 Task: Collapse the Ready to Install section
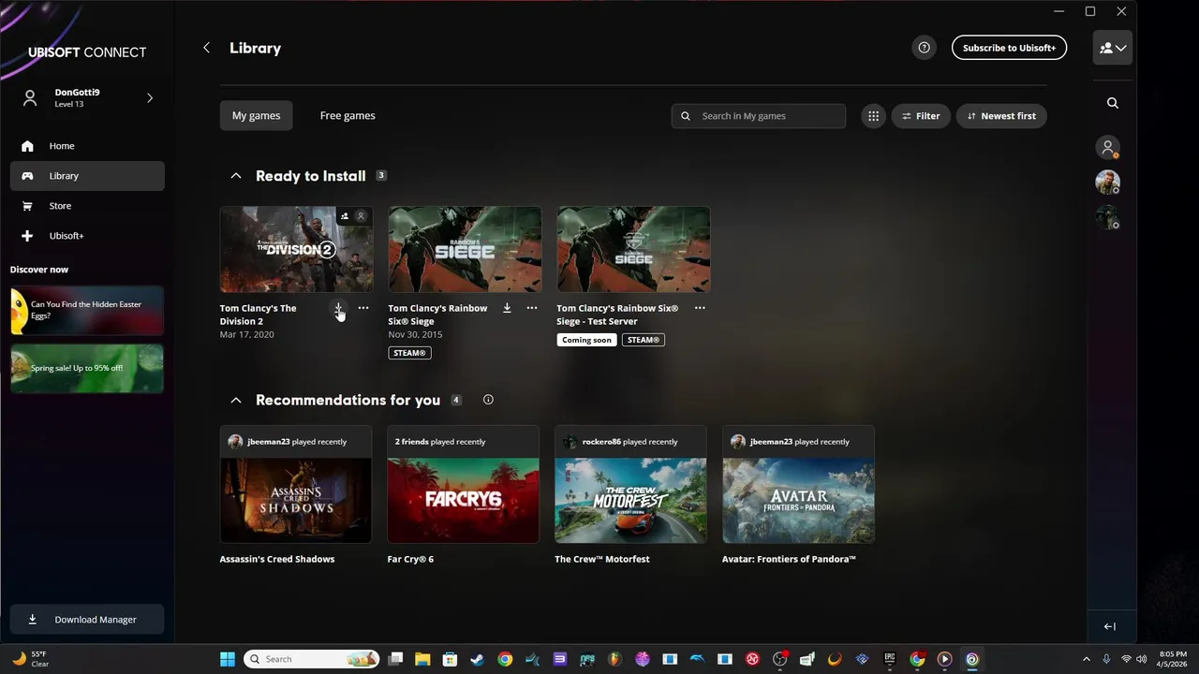[x=236, y=176]
